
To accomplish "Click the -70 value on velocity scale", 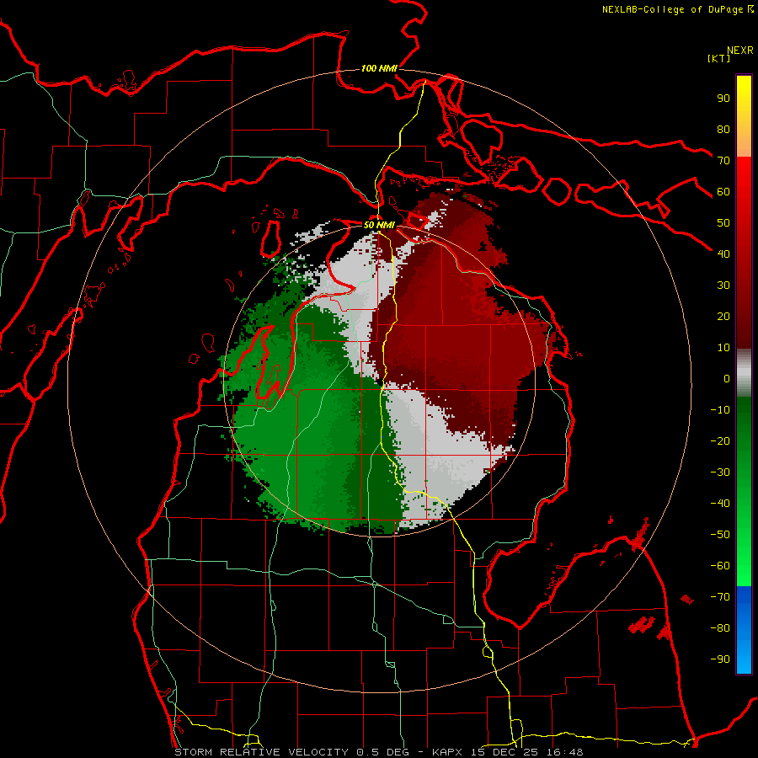I will tap(720, 596).
